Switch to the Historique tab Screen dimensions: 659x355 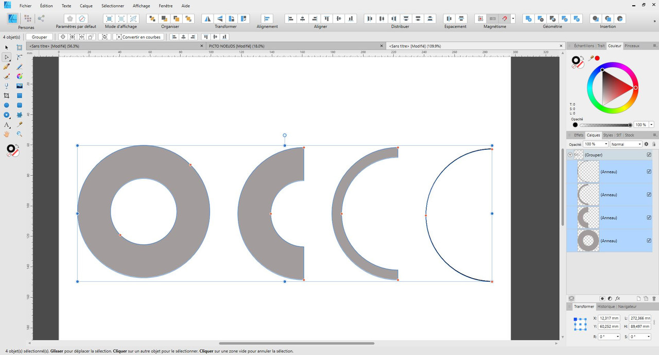(606, 307)
